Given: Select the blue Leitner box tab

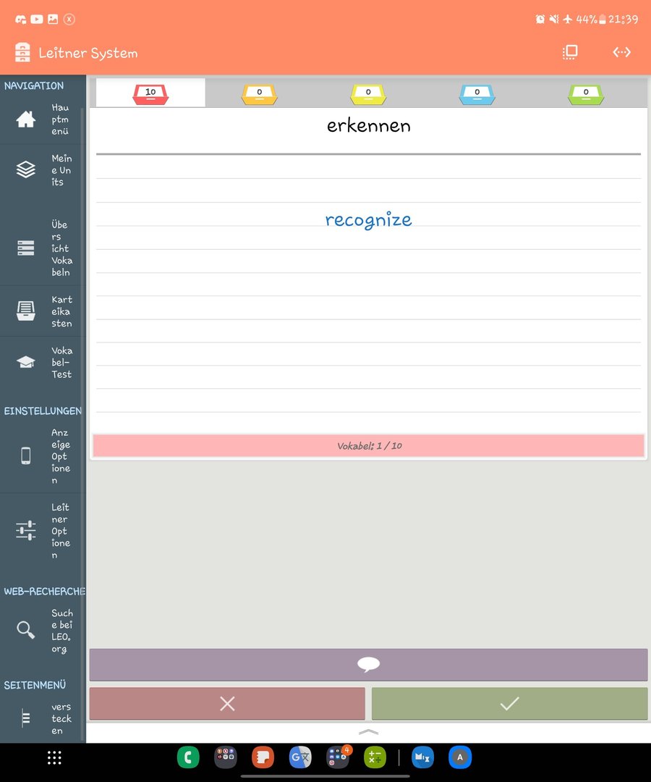Looking at the screenshot, I should pyautogui.click(x=477, y=93).
